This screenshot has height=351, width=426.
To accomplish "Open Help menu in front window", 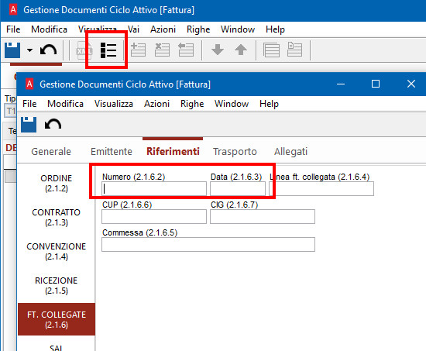I will 269,104.
